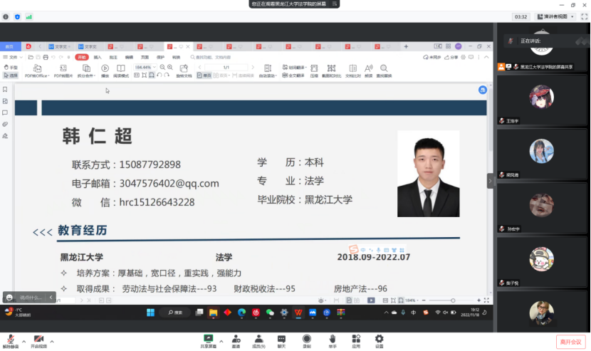Click the zoom slider in status bar
Viewport: 591px width, 351px height.
click(452, 300)
